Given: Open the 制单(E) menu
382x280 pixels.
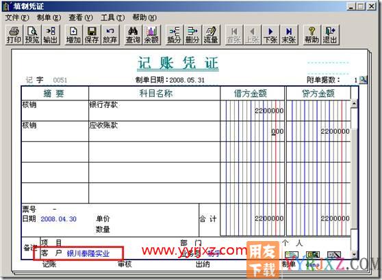Looking at the screenshot, I should (49, 18).
